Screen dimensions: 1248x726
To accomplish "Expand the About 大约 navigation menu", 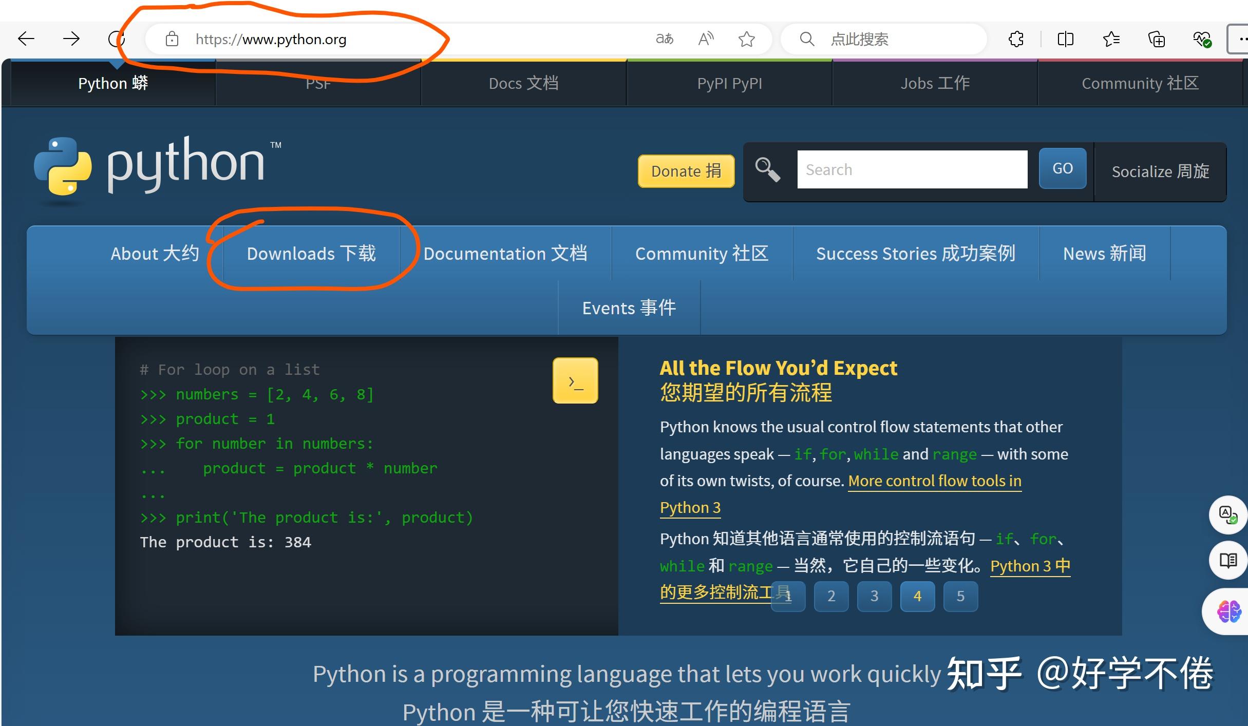I will [x=155, y=253].
